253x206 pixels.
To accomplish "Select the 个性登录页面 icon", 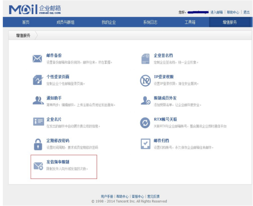I will (x=38, y=80).
